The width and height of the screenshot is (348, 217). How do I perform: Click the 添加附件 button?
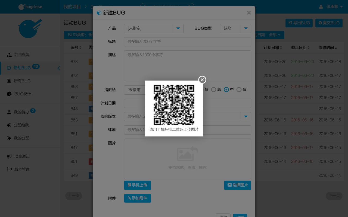(137, 198)
